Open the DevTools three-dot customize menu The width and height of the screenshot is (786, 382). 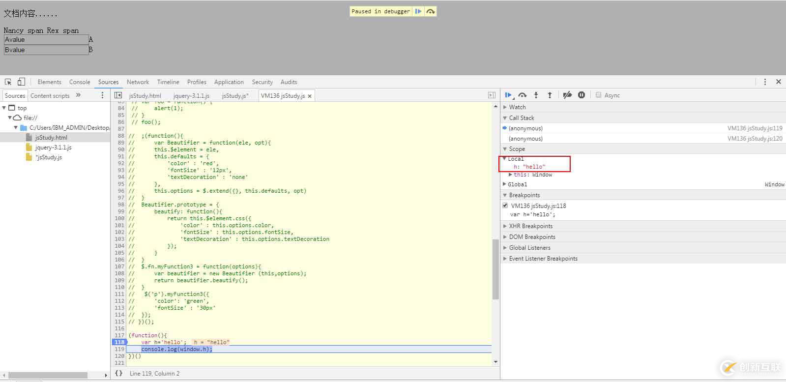tap(765, 82)
